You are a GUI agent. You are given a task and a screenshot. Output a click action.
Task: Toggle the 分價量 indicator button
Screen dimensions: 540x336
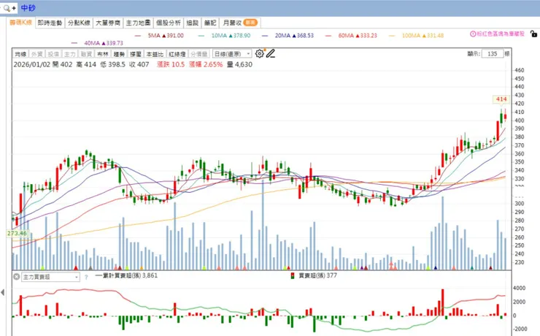[199, 54]
